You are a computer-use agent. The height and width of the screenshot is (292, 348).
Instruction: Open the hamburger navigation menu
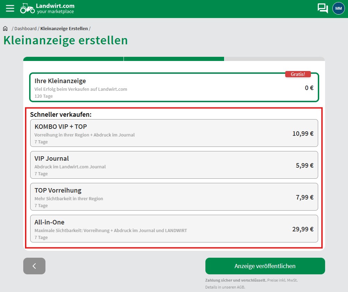click(x=10, y=8)
